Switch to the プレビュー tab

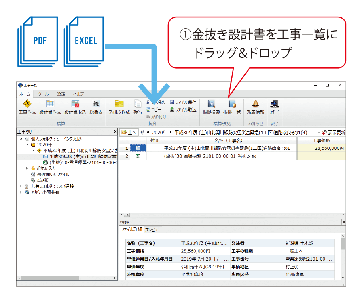[x=153, y=230]
